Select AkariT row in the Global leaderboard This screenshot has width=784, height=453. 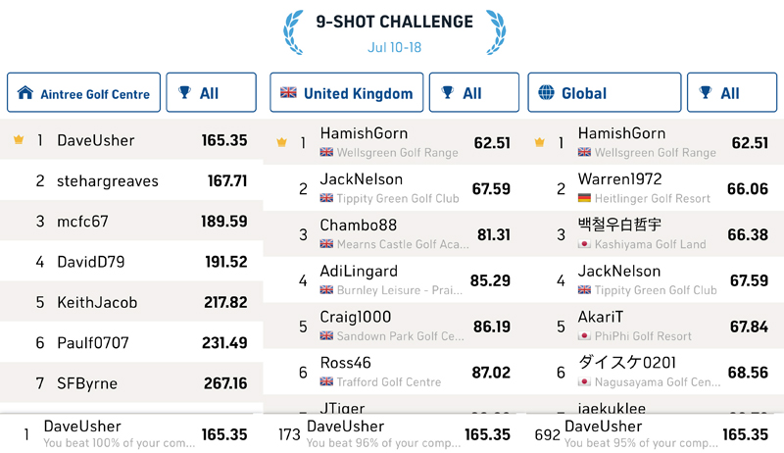click(x=653, y=327)
